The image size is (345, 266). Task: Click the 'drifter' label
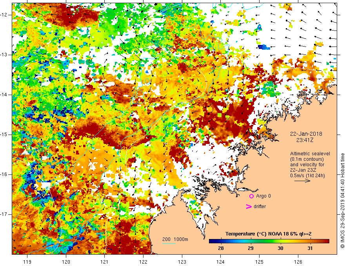260,207
